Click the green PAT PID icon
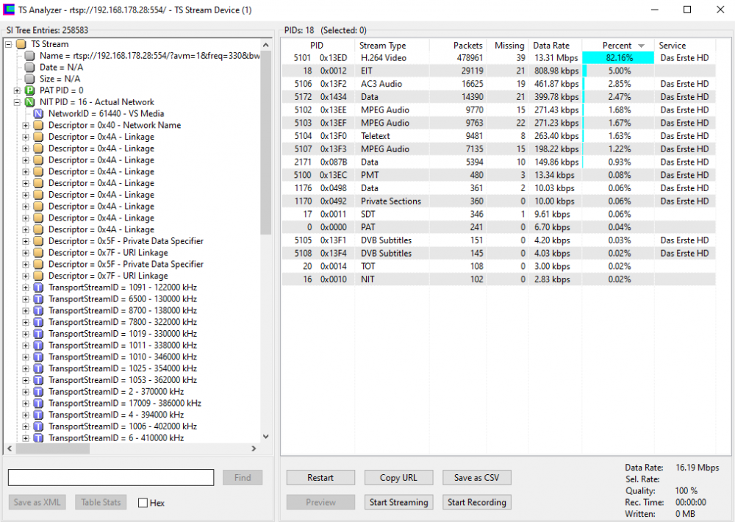 30,90
